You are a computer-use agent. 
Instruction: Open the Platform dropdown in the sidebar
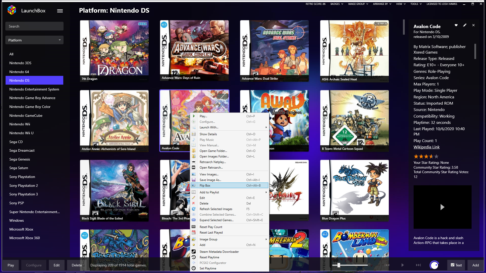click(x=34, y=40)
